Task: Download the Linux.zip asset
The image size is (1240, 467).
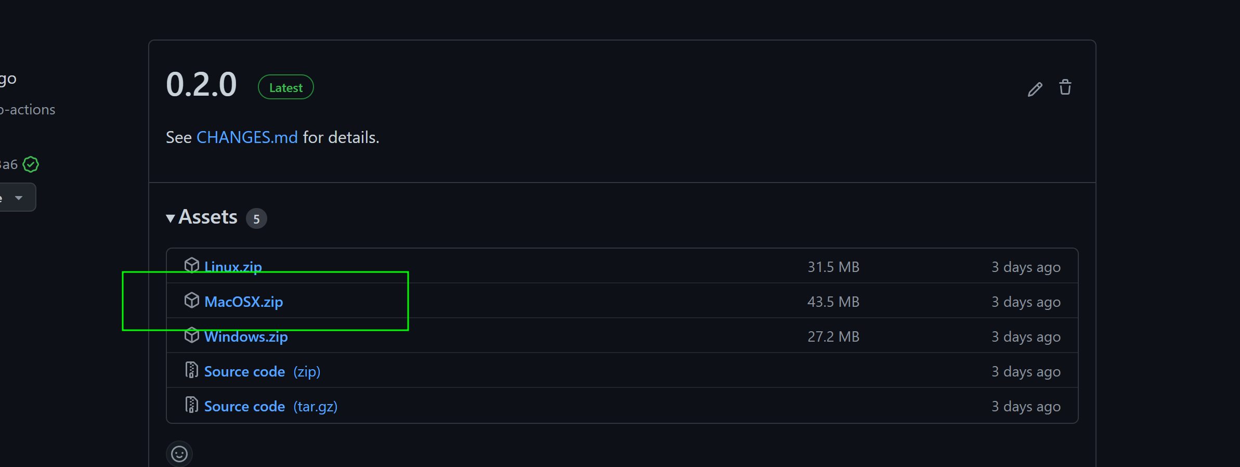Action: click(x=233, y=266)
